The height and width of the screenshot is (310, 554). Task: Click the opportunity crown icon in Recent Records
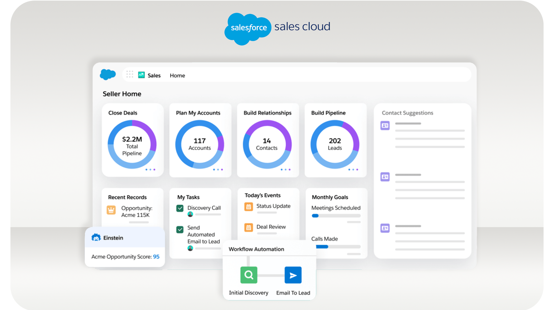tap(111, 210)
